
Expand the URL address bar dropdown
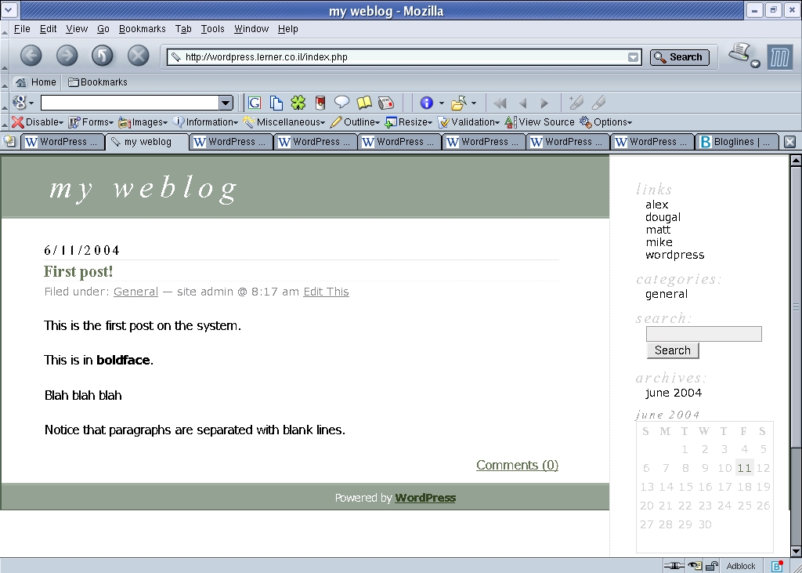633,57
